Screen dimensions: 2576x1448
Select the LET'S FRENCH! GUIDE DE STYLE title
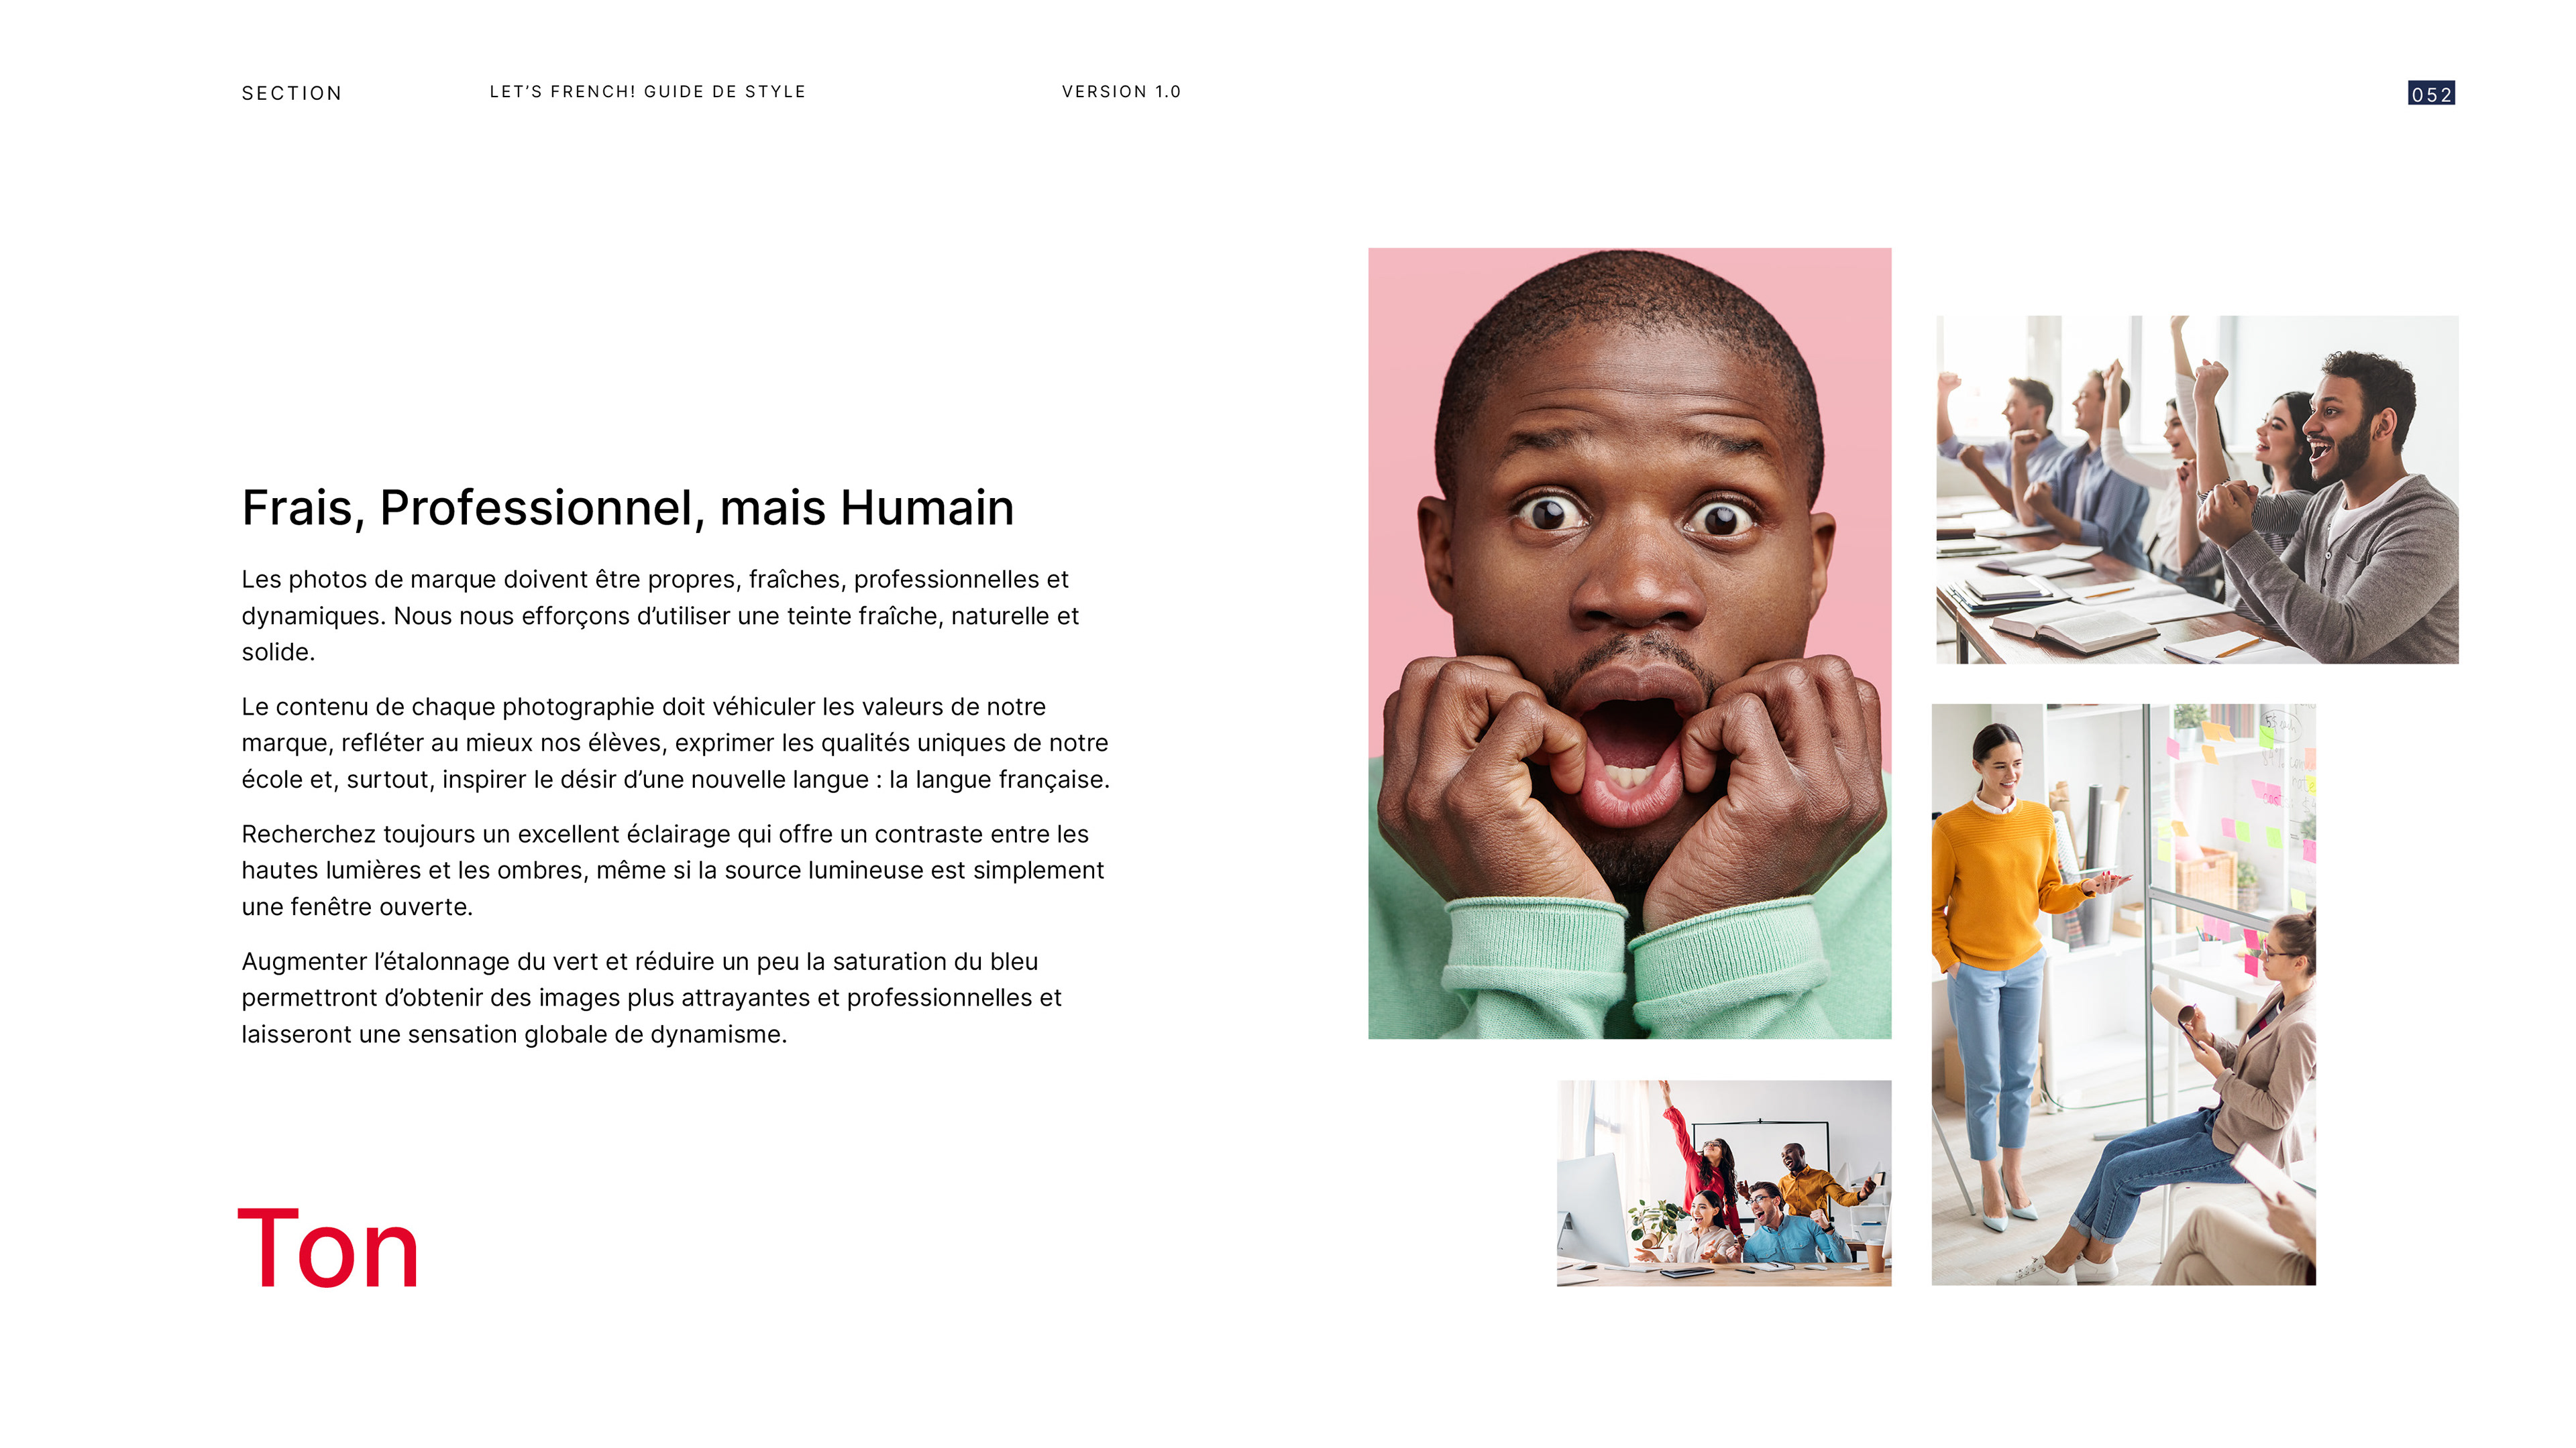pos(647,91)
